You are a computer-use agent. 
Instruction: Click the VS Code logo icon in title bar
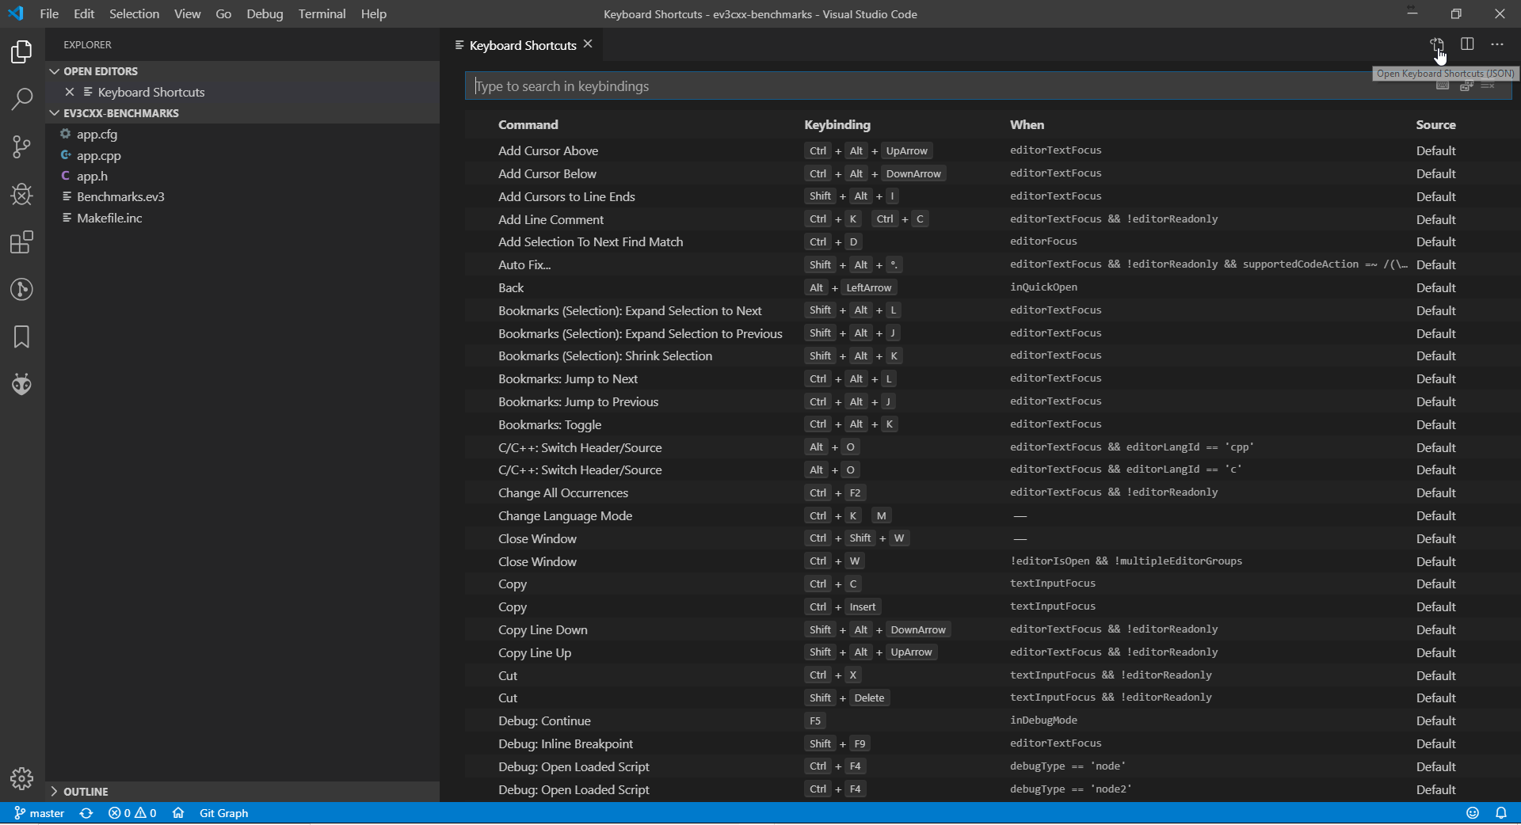[16, 13]
